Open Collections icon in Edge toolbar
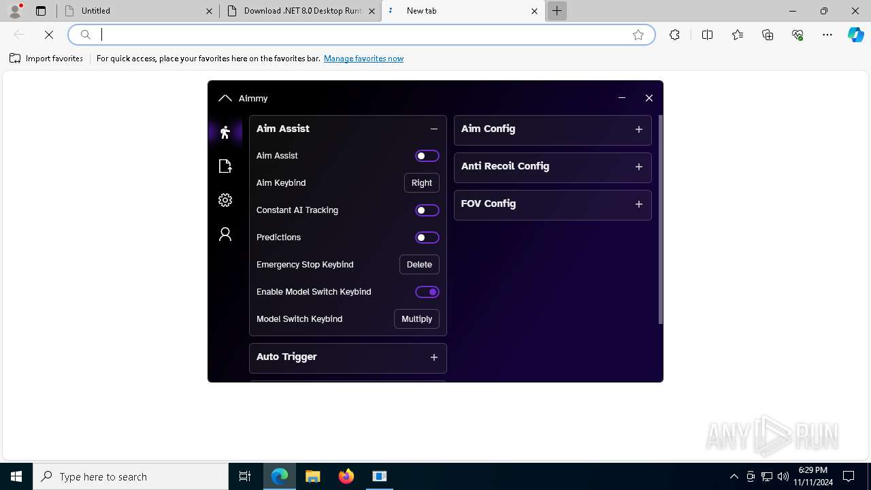Image resolution: width=871 pixels, height=490 pixels. click(x=768, y=35)
